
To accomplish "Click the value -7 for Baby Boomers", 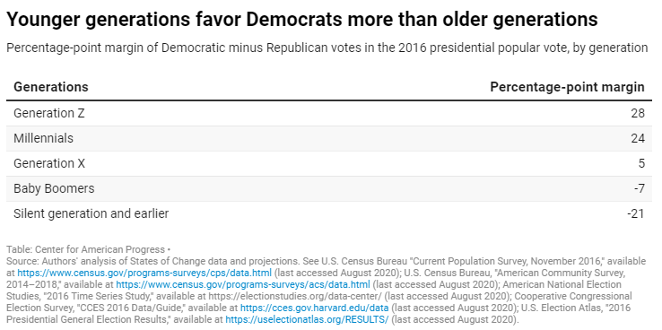I will [x=640, y=188].
